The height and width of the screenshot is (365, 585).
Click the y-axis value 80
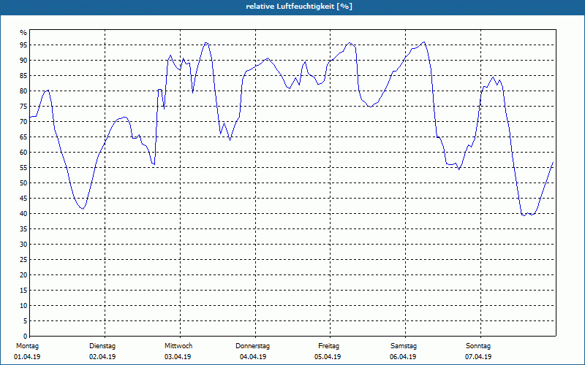[x=23, y=91]
